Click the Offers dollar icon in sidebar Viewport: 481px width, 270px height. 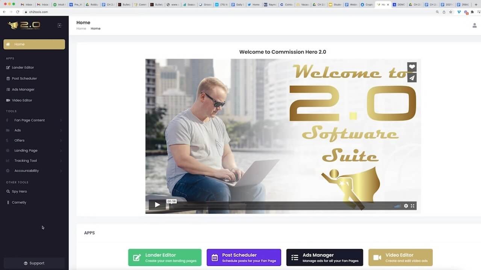(x=8, y=141)
